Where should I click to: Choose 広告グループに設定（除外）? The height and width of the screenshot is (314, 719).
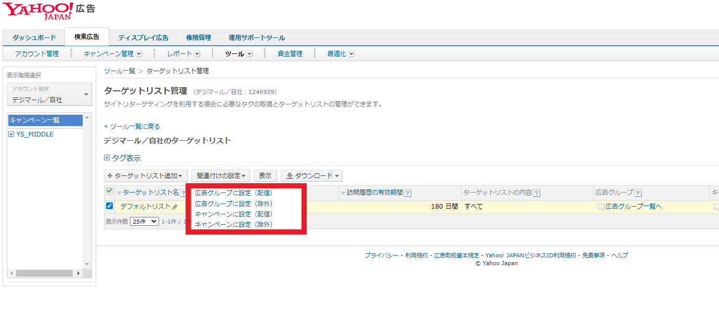233,203
